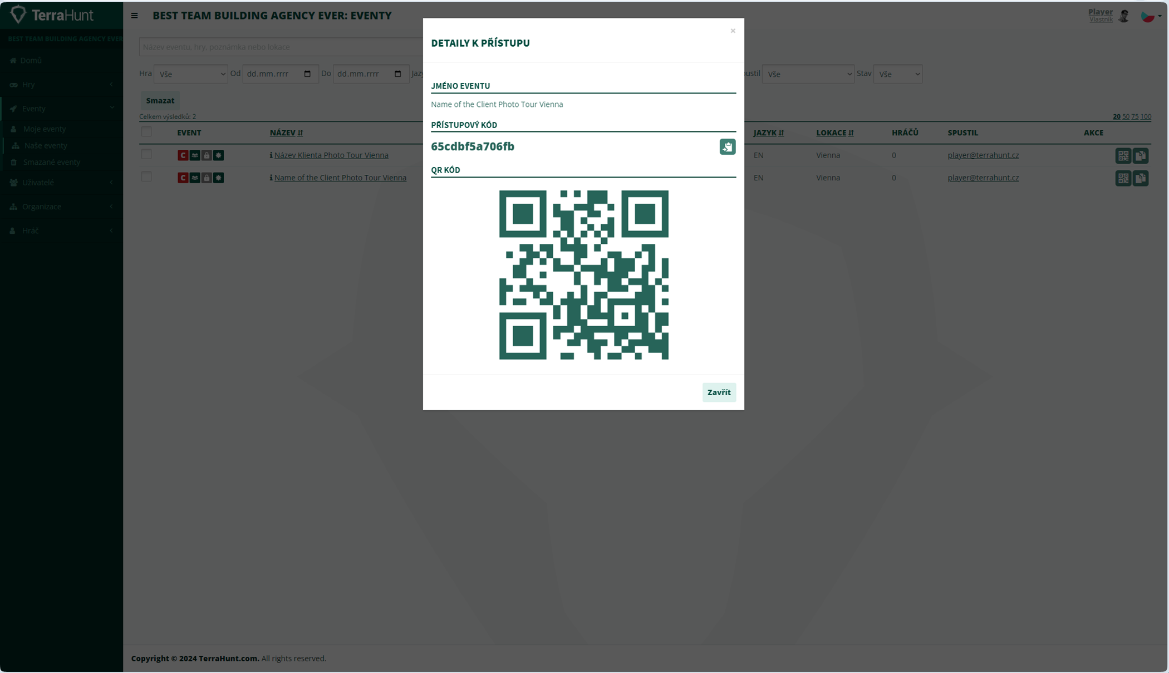Show QR code for the first event row
The image size is (1169, 673).
pos(1123,156)
